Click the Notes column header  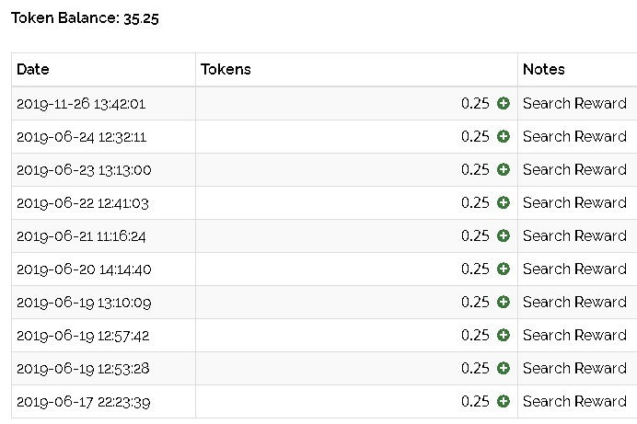pos(543,69)
